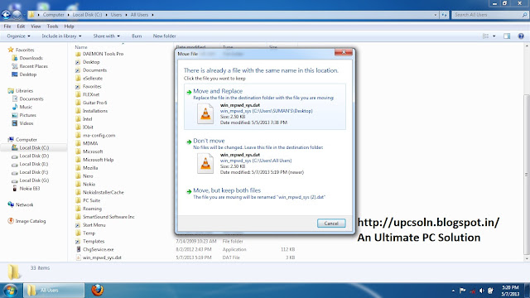Click the volume icon in the system tray
Viewport: 530px width, 298px height.
pos(482,291)
